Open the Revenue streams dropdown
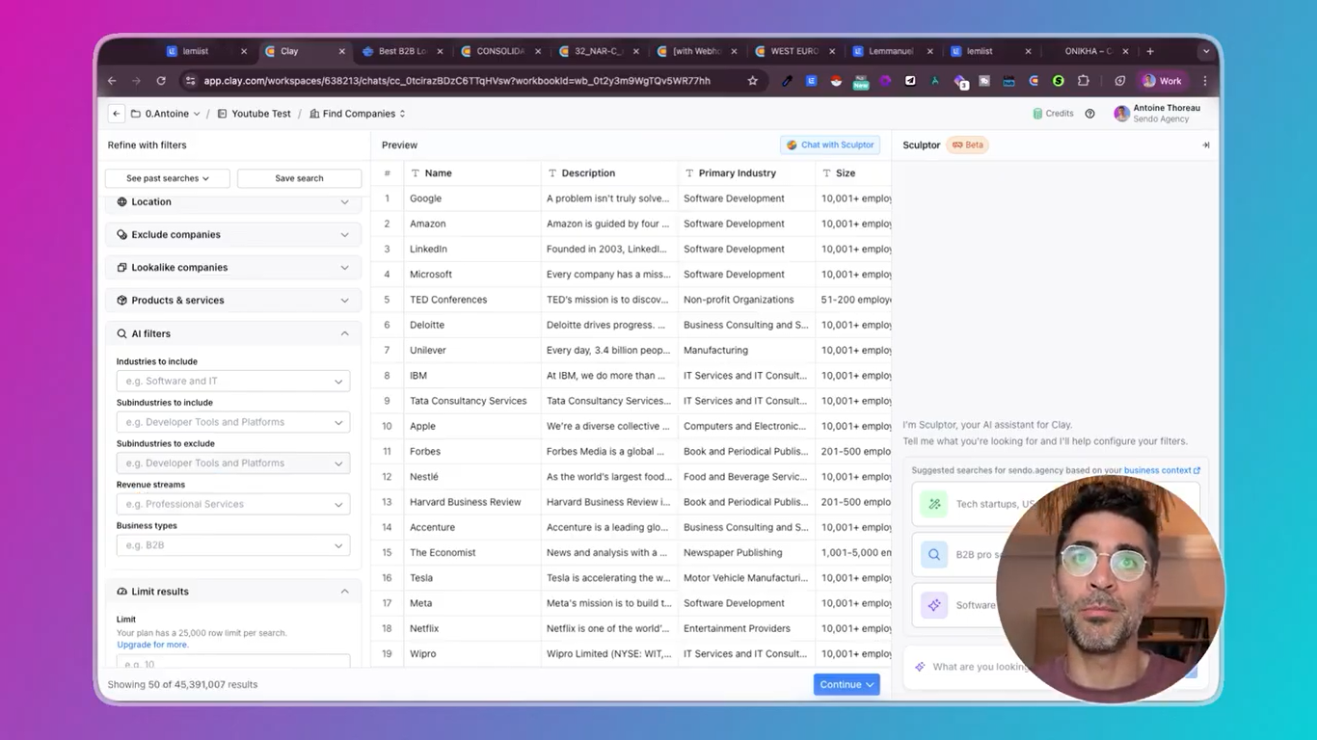 (233, 504)
